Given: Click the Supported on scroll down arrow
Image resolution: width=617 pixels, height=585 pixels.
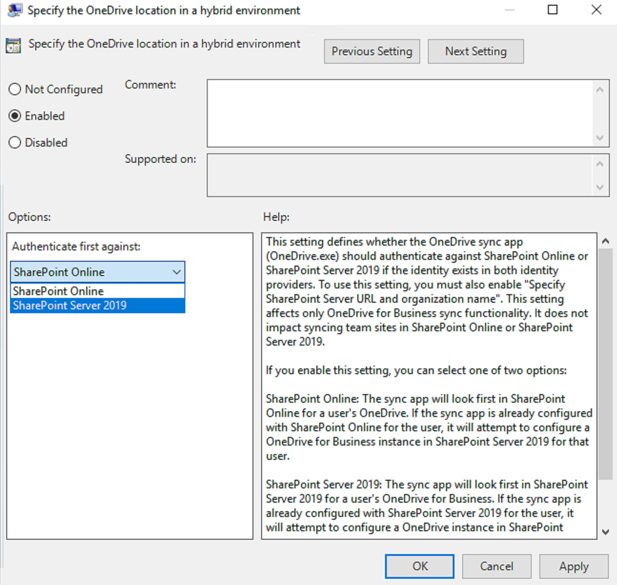Looking at the screenshot, I should [600, 188].
